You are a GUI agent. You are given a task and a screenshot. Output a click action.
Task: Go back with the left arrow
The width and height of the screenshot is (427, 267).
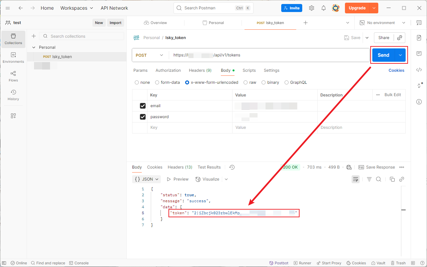coord(21,8)
